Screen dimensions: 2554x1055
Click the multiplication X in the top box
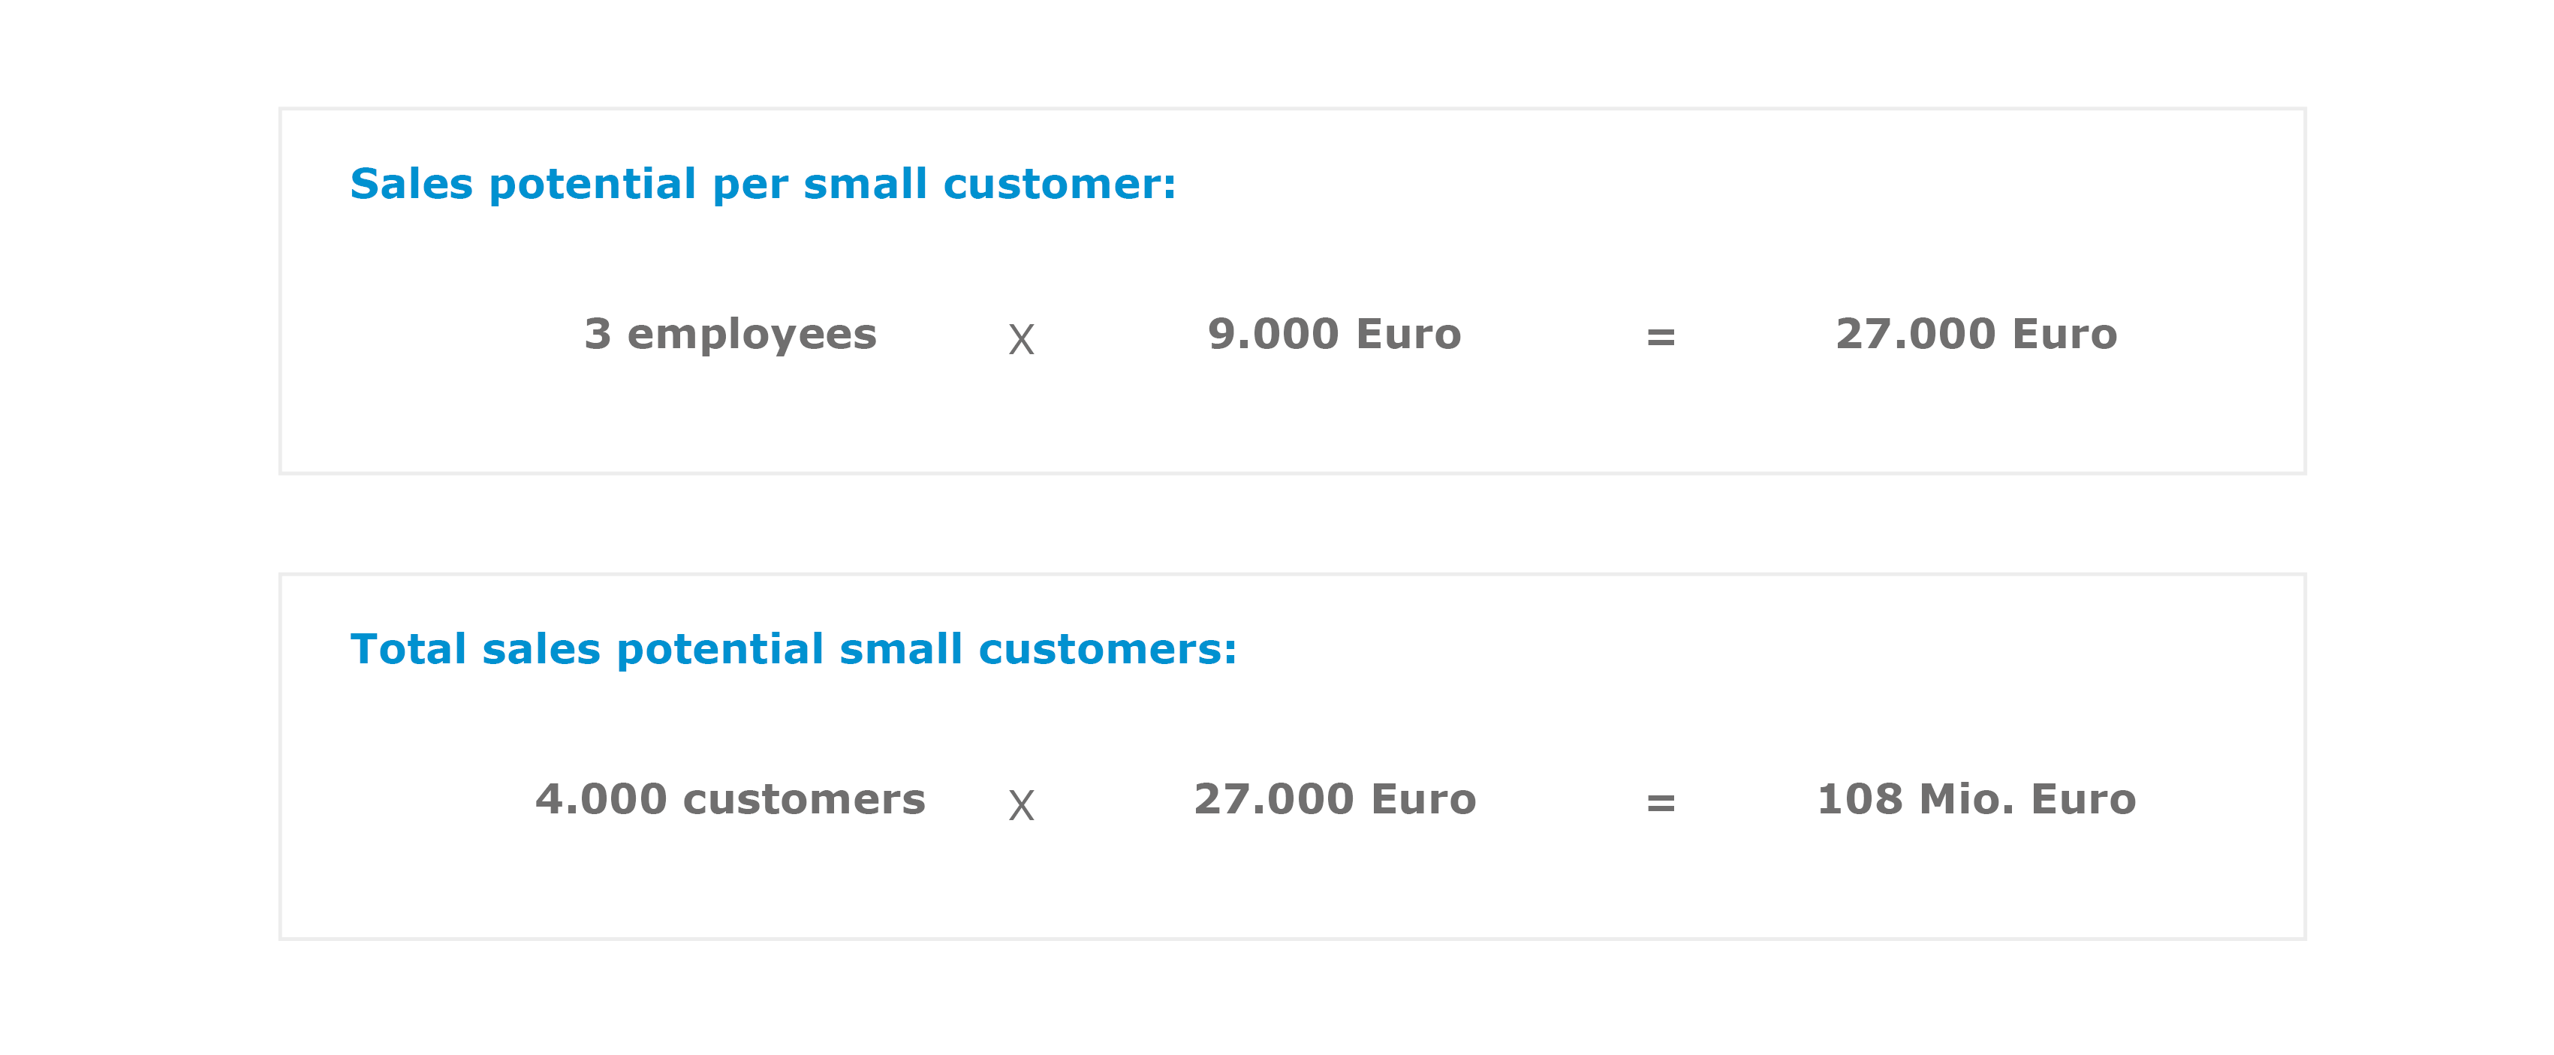(x=1021, y=340)
